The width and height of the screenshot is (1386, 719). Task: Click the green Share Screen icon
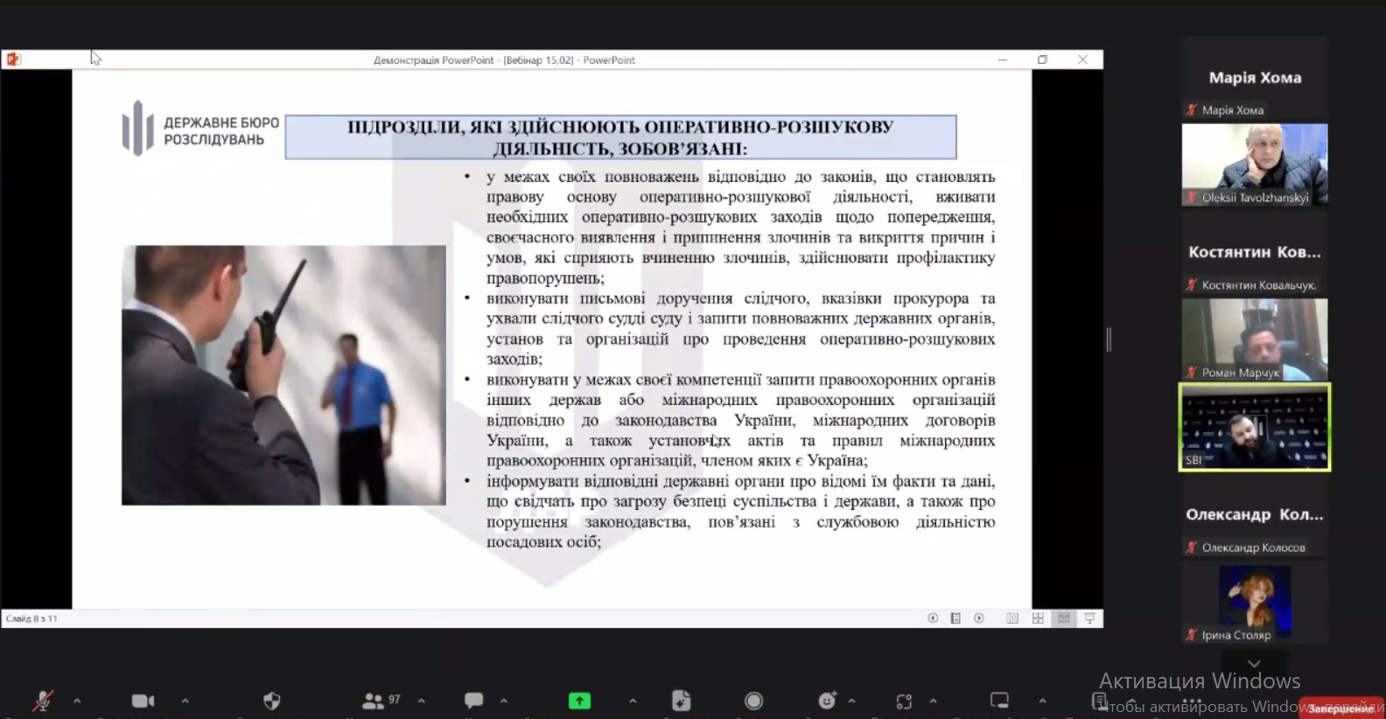(x=579, y=701)
